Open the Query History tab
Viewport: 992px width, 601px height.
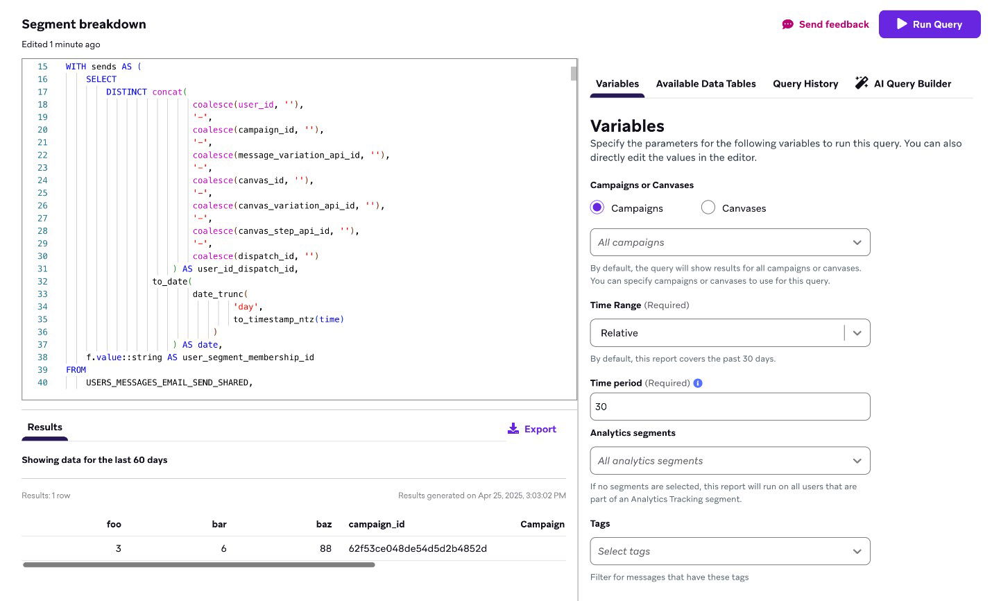[x=805, y=83]
